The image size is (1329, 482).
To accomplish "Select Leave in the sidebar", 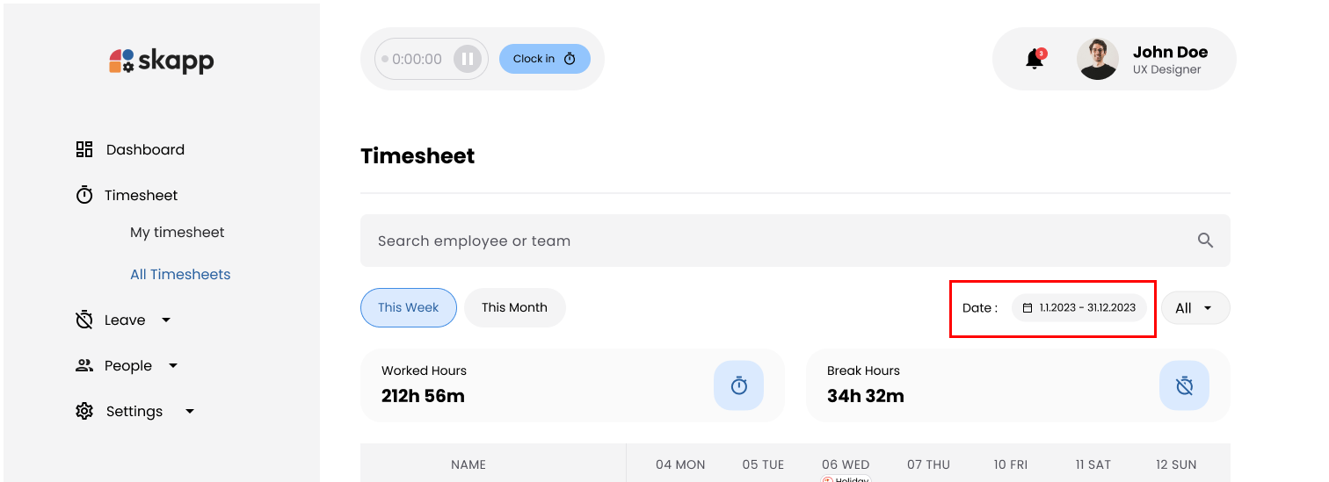I will click(x=125, y=320).
